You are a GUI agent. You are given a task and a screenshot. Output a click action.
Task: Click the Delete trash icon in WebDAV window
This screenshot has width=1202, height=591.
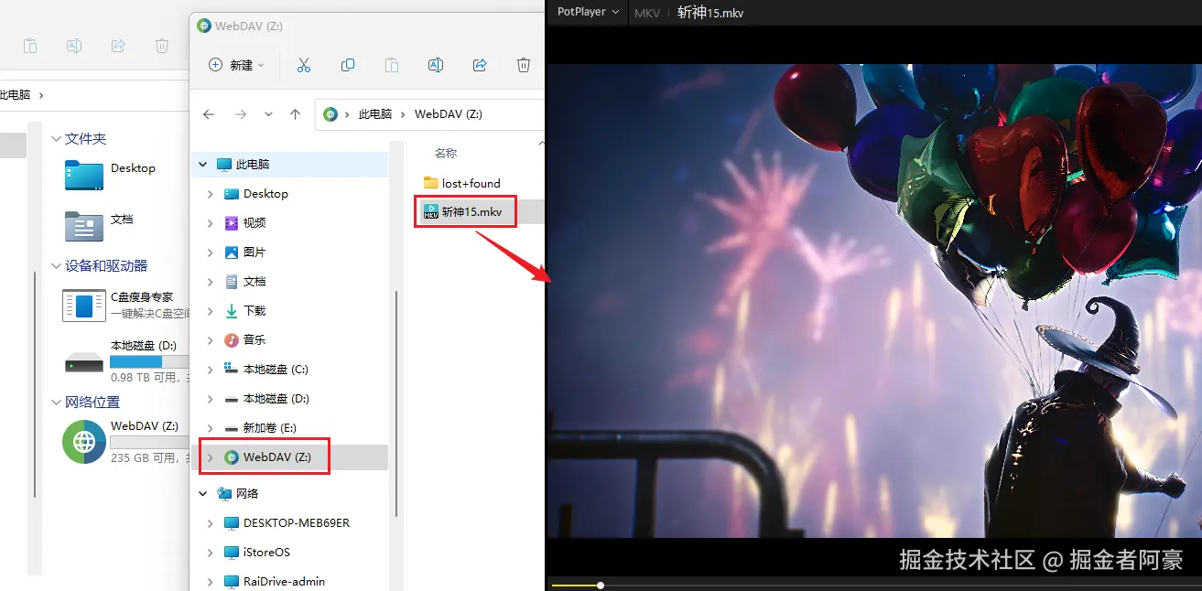pos(524,65)
